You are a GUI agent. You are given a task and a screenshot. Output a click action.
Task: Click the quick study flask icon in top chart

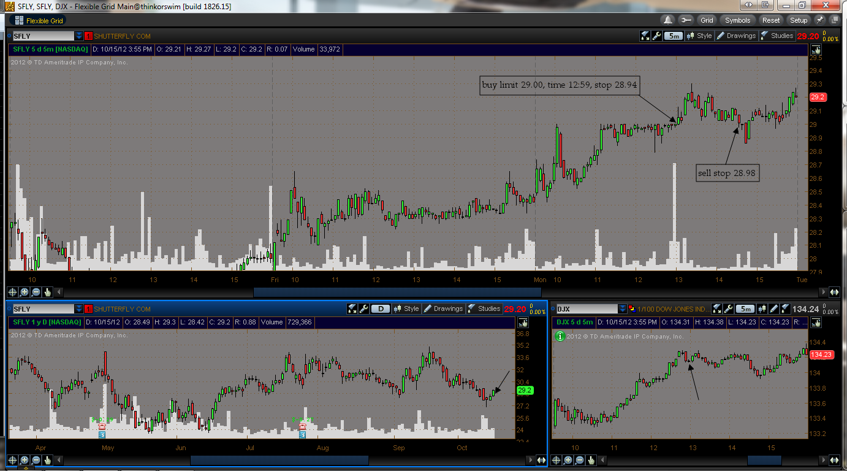(645, 36)
